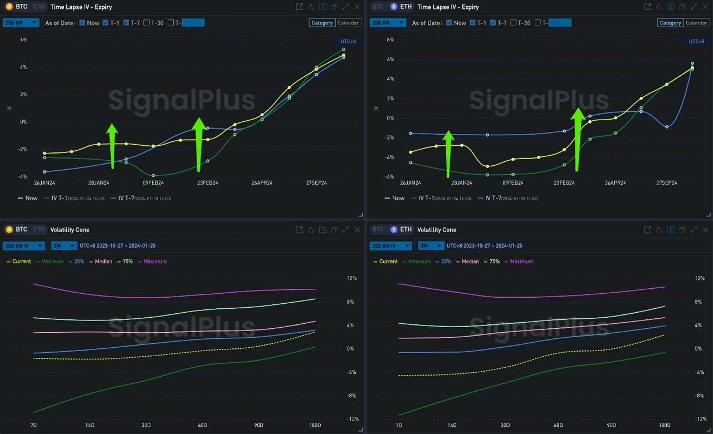This screenshot has height=434, width=713.
Task: Refresh the ETH Time Lapse IV panel
Action: tap(660, 7)
